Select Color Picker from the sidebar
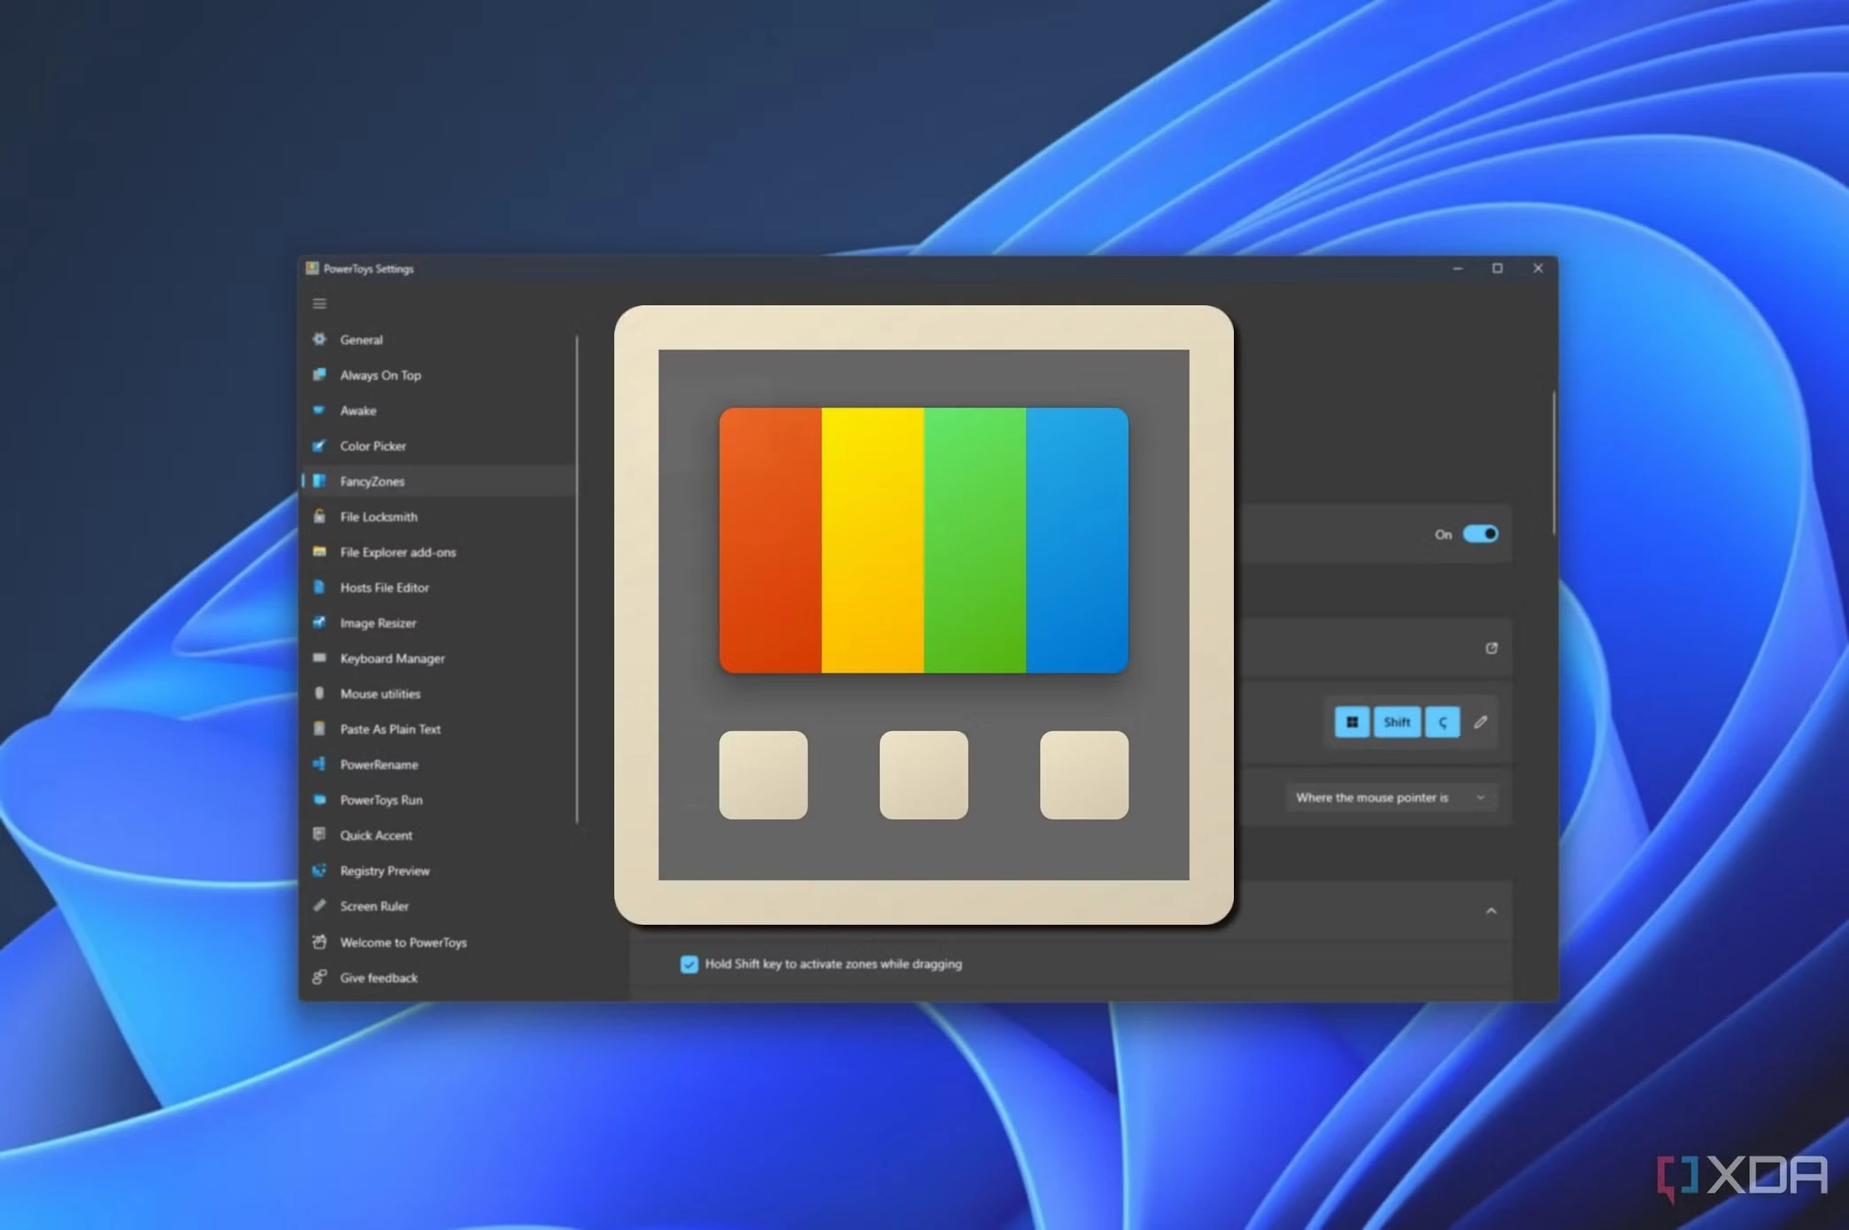 click(x=372, y=445)
